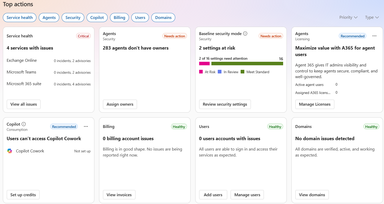
Task: Click Set up credits button
Action: (23, 195)
